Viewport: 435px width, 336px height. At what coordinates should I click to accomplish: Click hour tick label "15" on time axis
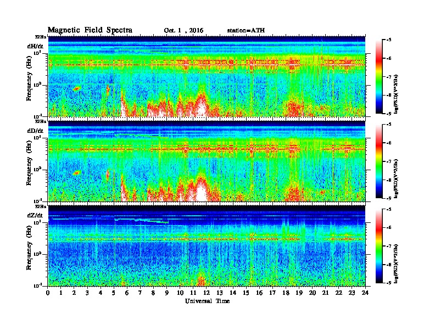click(246, 293)
